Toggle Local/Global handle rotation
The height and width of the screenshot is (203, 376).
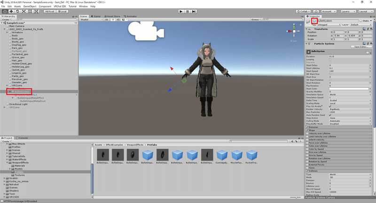point(63,11)
